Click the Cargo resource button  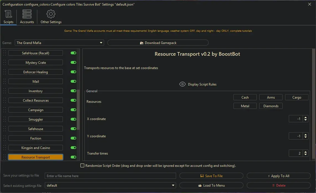(x=297, y=97)
